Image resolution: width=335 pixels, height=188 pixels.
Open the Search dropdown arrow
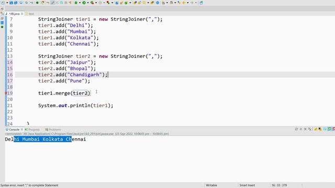[148, 3]
